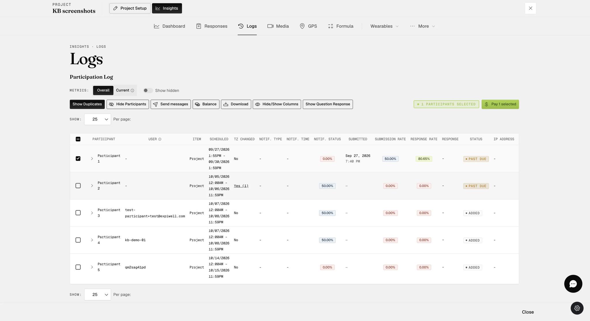
Task: Click the GPS pin icon
Action: tap(302, 26)
